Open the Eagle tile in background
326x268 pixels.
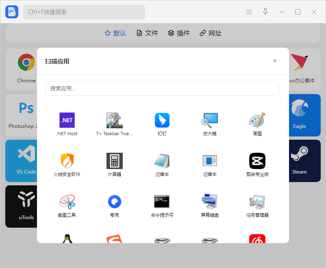pos(305,115)
